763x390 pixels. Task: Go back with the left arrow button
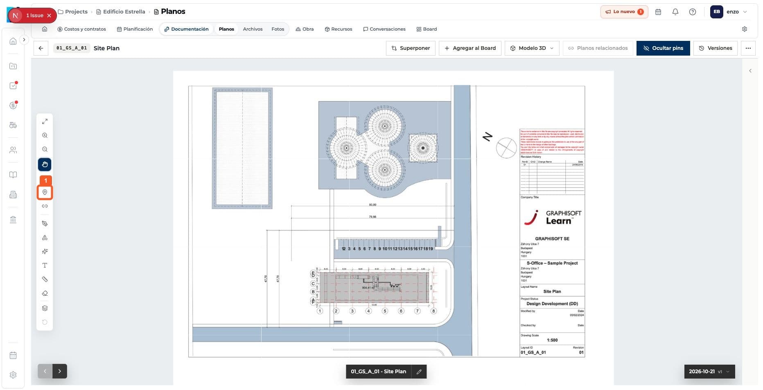click(x=41, y=48)
